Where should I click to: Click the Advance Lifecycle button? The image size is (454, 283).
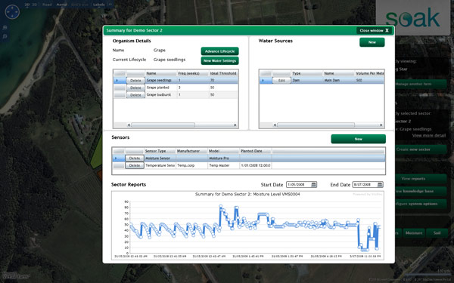click(219, 51)
